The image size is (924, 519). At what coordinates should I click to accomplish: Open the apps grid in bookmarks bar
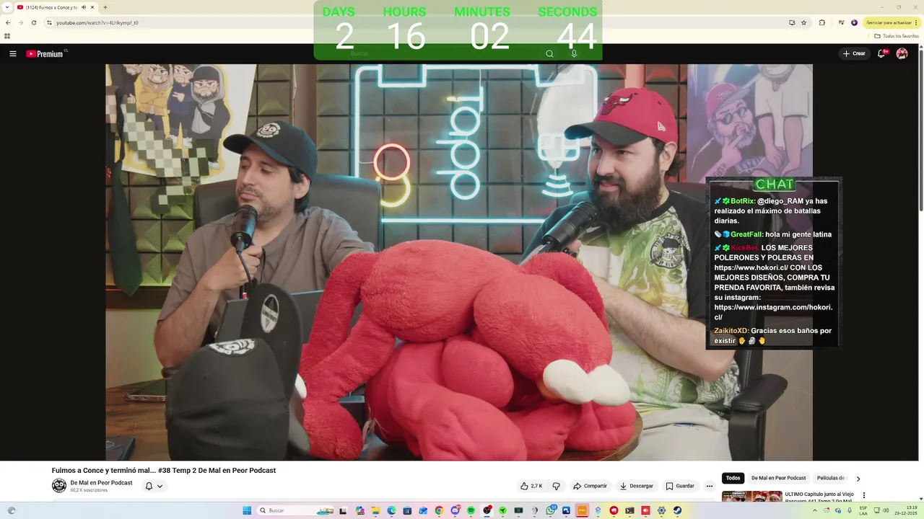[x=7, y=36]
